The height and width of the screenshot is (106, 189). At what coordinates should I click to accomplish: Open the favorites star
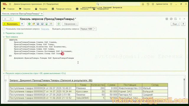(x=153, y=4)
